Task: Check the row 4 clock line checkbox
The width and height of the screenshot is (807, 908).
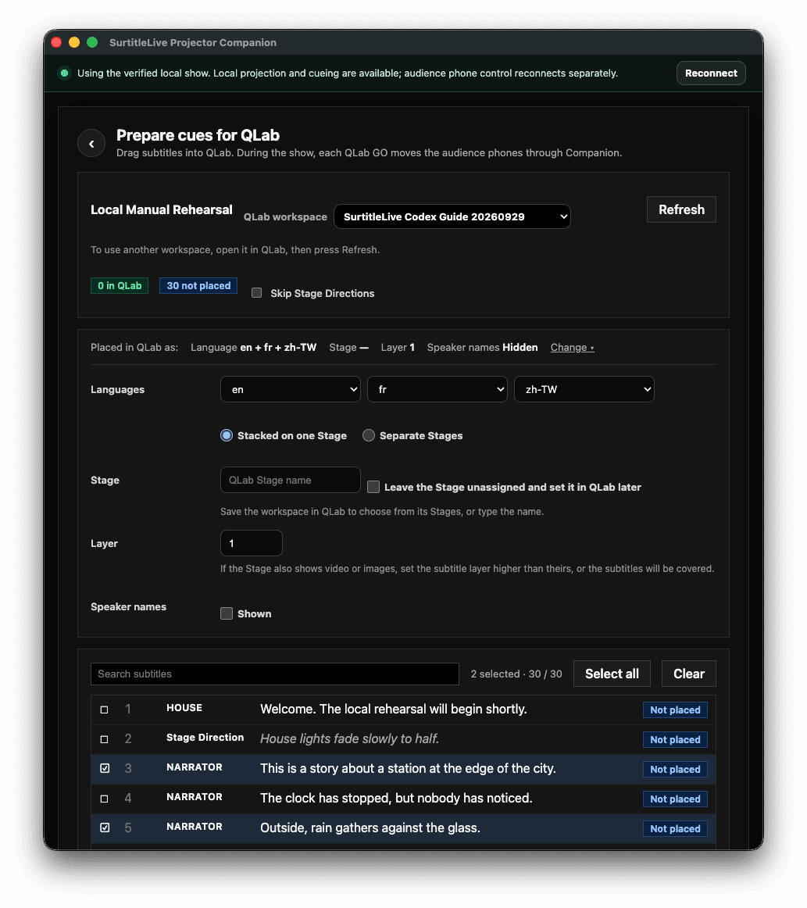Action: tap(104, 799)
